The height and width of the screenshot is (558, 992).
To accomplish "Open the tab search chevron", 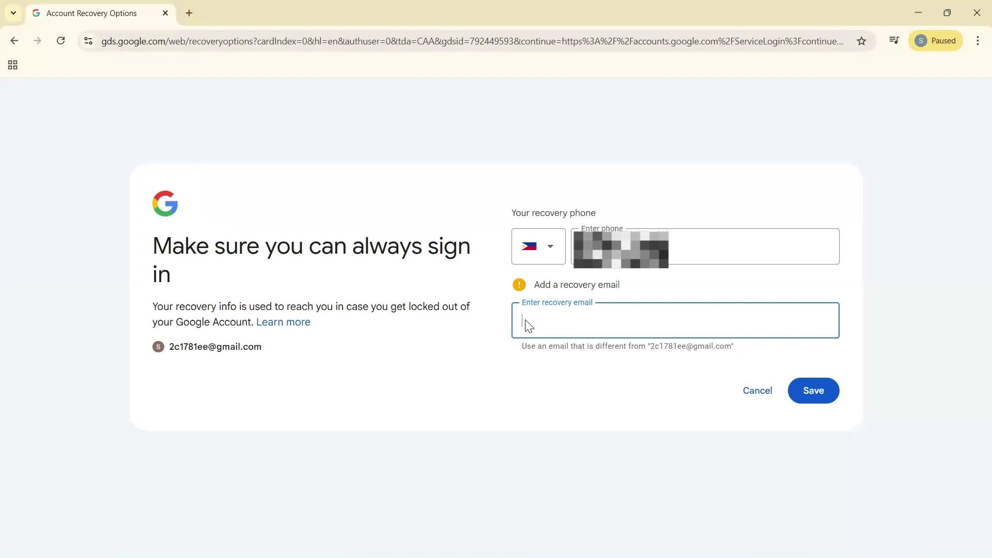I will pos(13,12).
